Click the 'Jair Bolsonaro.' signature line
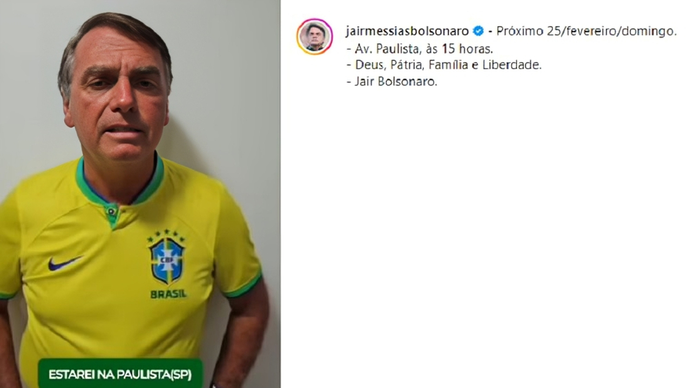Image resolution: width=691 pixels, height=388 pixels. tap(391, 82)
